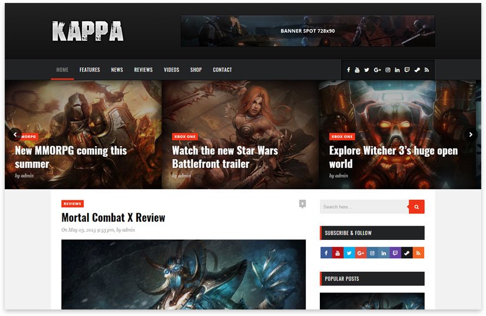Click the blue Facebook button under Subscribe & Follow
The height and width of the screenshot is (316, 486).
[326, 253]
